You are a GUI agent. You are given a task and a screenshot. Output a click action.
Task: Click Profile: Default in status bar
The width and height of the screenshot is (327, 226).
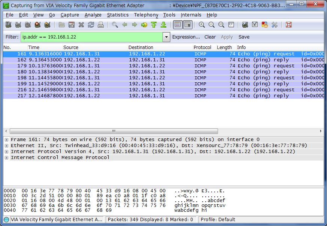pyautogui.click(x=218, y=220)
